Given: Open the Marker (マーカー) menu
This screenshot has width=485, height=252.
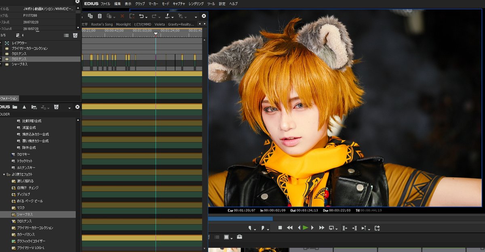Looking at the screenshot, I should (x=154, y=4).
